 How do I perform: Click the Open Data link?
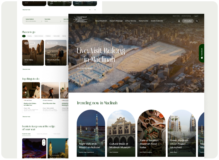176,16
